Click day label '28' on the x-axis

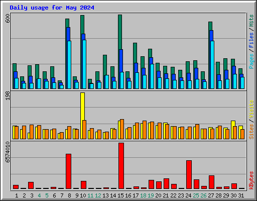218,195
